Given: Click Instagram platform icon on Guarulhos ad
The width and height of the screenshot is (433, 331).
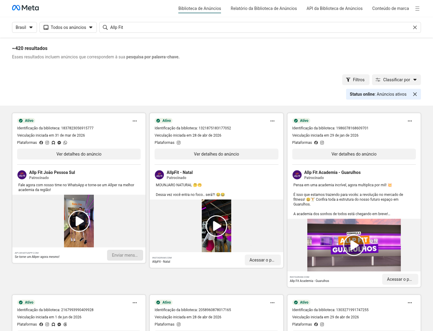Looking at the screenshot, I should click(322, 143).
